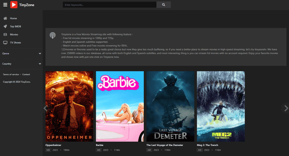The image size is (289, 156).
Task: Open the Contact link
Action: click(x=26, y=74)
